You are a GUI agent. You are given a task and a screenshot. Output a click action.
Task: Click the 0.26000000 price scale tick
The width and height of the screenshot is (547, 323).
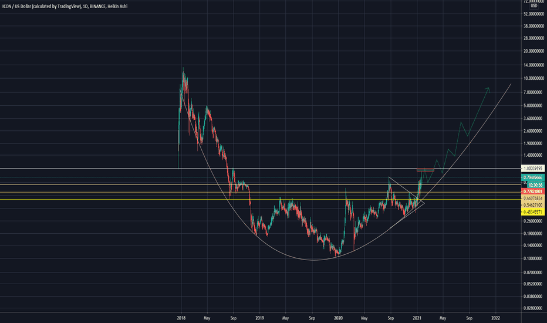534,221
